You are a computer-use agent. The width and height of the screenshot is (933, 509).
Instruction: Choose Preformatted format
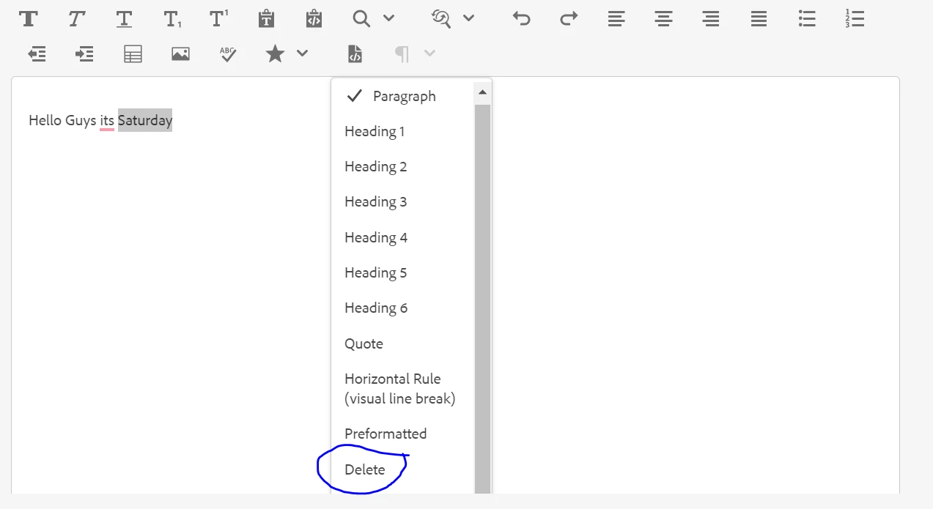(402, 434)
